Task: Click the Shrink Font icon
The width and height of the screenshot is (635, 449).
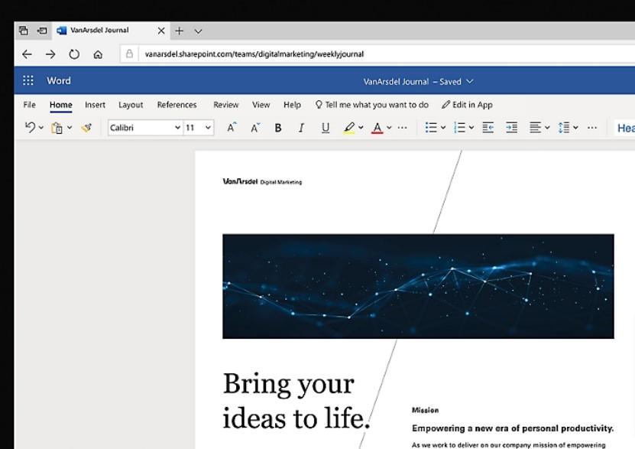Action: [x=255, y=128]
